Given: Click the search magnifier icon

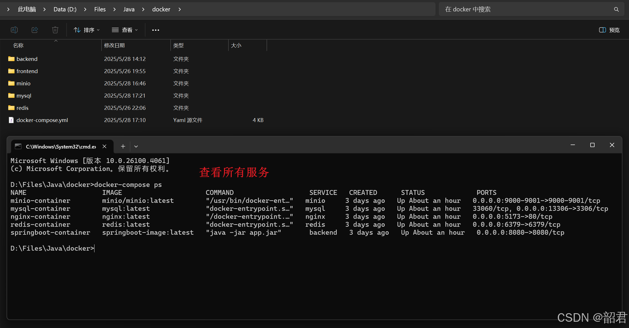Looking at the screenshot, I should [x=616, y=9].
